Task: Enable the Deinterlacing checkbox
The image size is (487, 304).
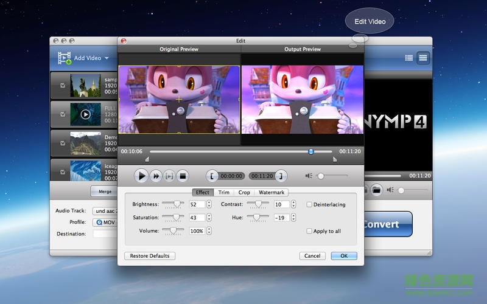Action: pyautogui.click(x=309, y=205)
